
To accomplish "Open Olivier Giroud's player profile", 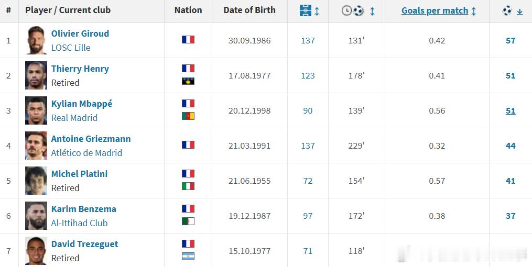I will coord(80,34).
